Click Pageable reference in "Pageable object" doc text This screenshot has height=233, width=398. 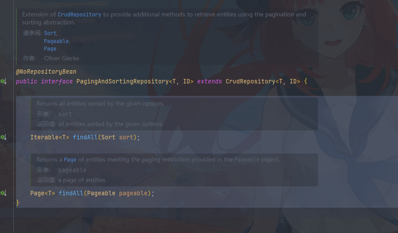pos(247,160)
